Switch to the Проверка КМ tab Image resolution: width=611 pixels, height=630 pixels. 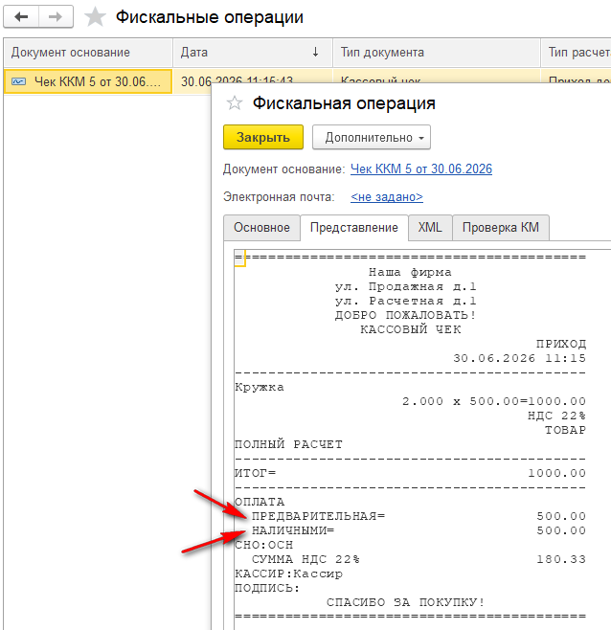(x=501, y=228)
